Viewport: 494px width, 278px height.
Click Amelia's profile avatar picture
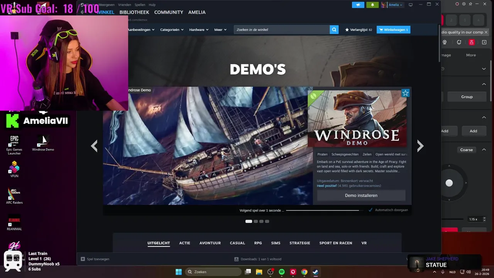[x=384, y=5]
